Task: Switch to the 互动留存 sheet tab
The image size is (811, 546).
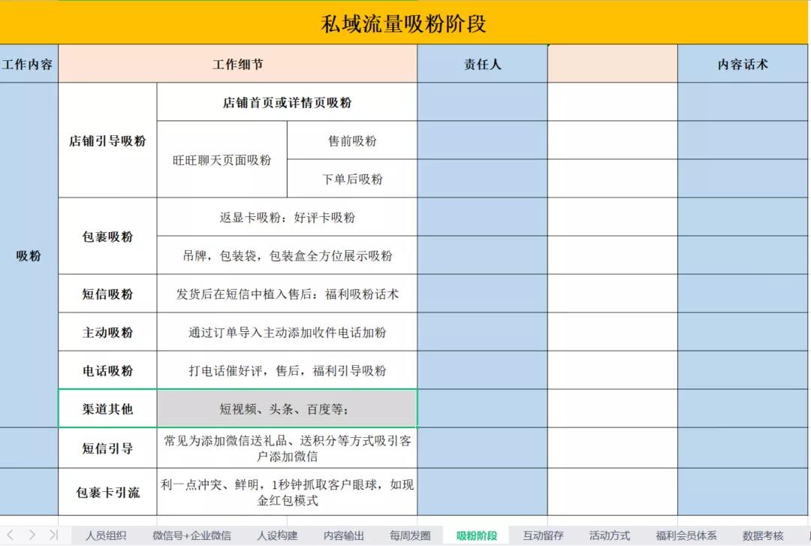Action: click(x=543, y=535)
